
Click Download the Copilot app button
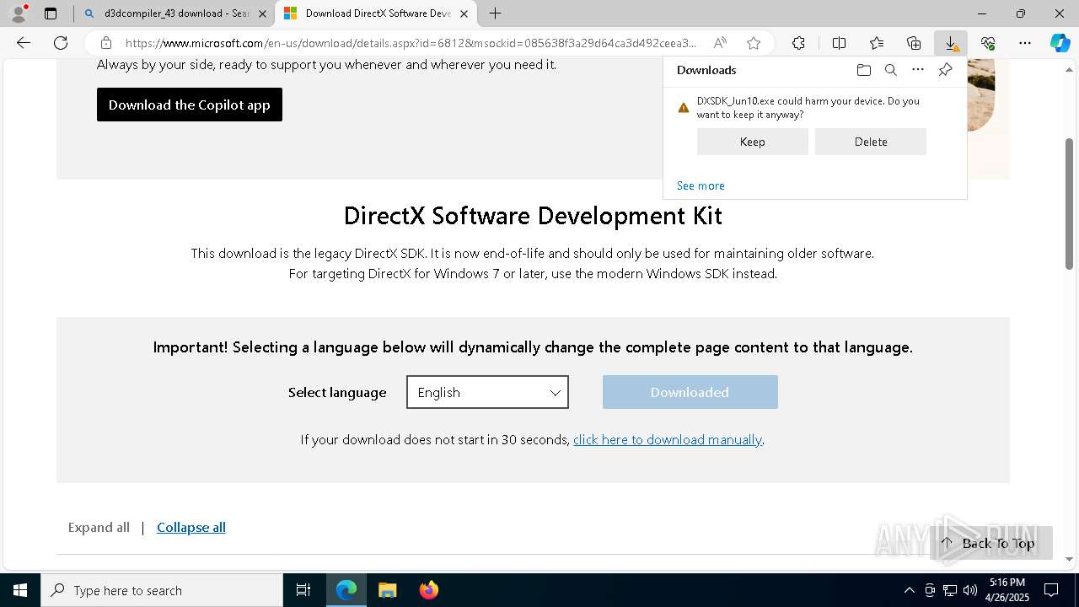click(x=190, y=105)
